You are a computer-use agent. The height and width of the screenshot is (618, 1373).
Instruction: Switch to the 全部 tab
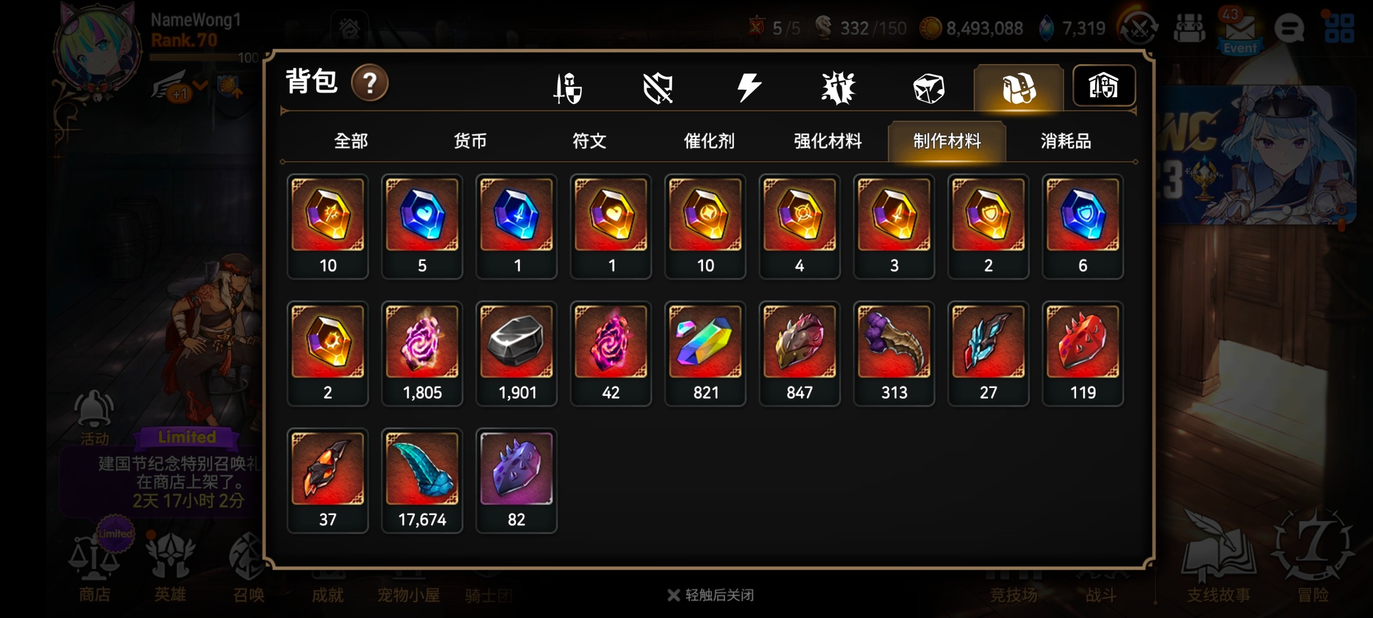[x=351, y=141]
